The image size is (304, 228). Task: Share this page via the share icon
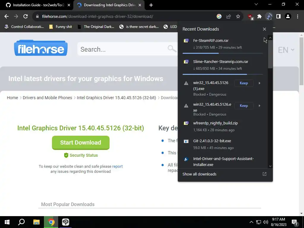coord(229,17)
